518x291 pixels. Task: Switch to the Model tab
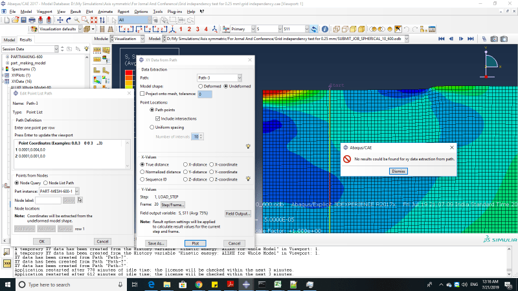pos(9,39)
